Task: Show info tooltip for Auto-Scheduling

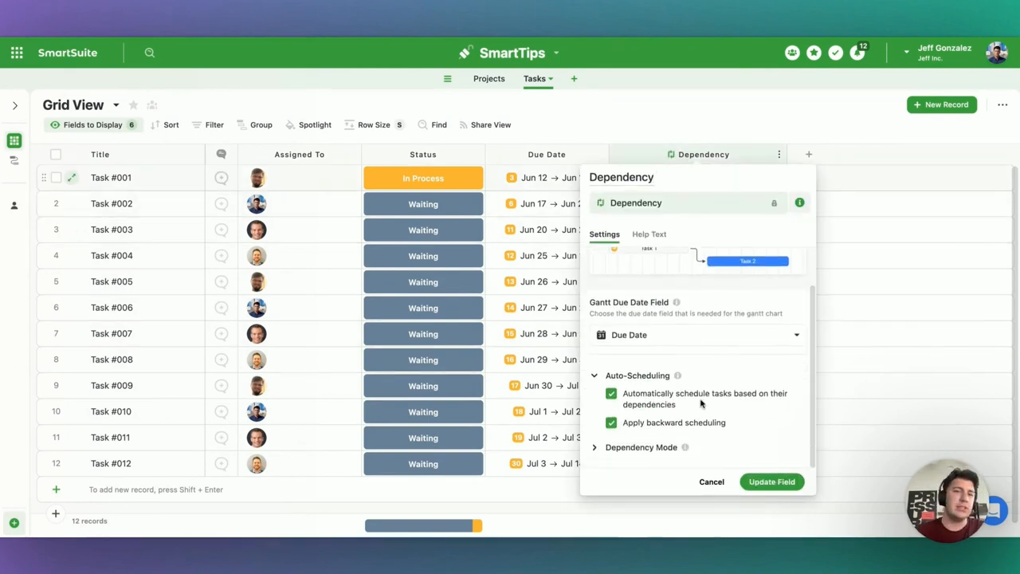Action: pyautogui.click(x=677, y=375)
